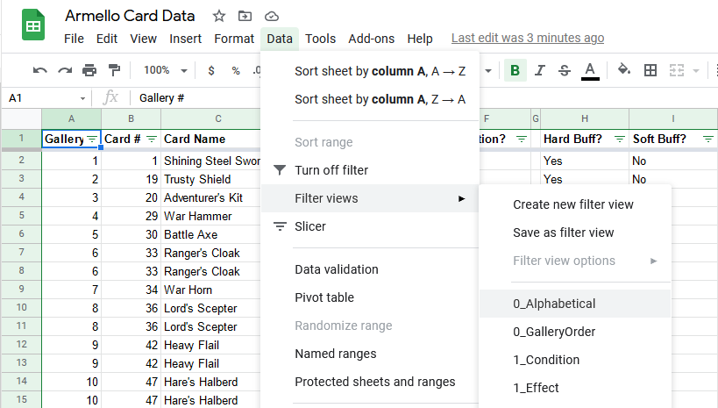
Task: Click Create new filter view
Action: 572,204
